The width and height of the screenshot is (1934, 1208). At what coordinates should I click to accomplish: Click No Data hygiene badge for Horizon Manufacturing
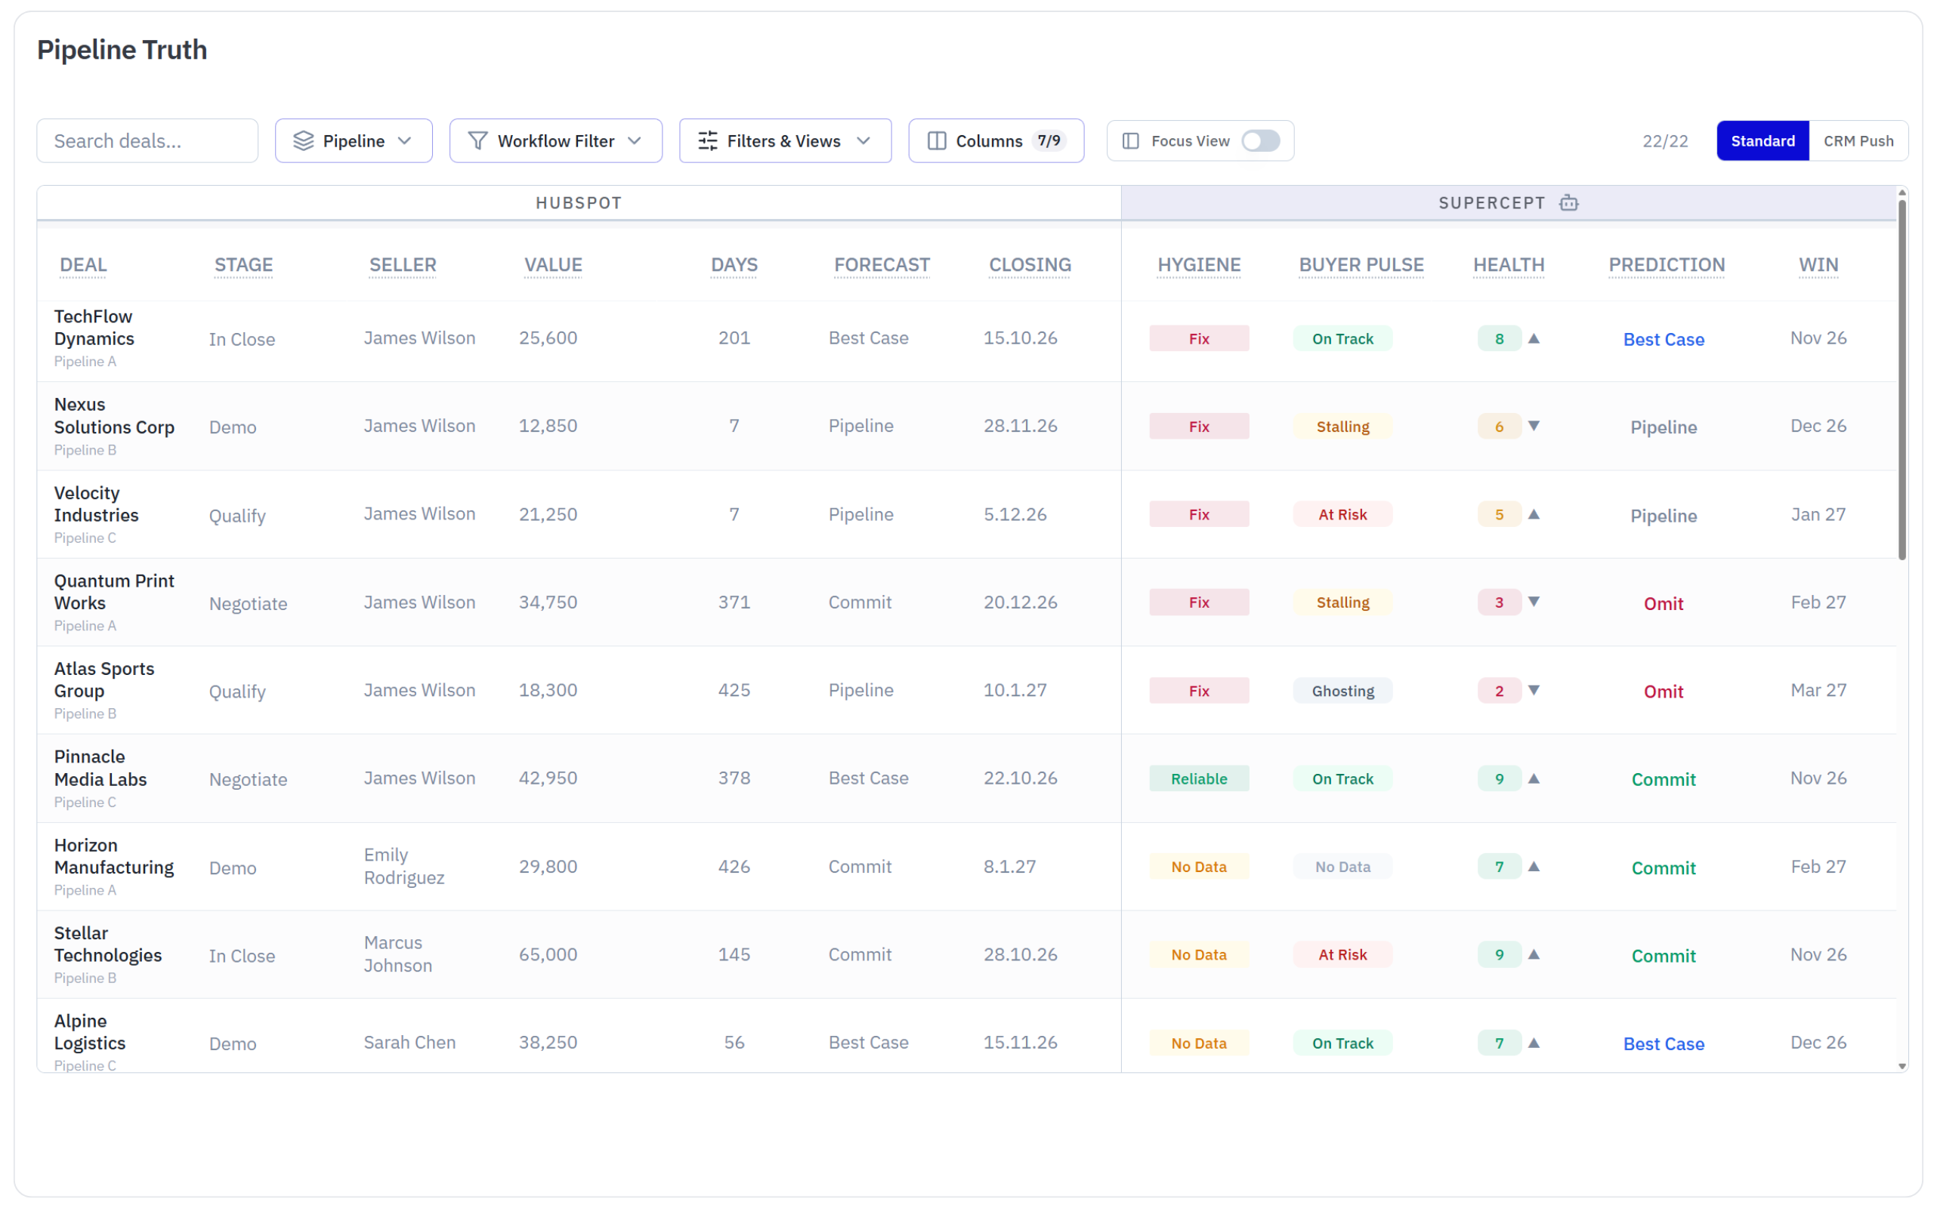pos(1199,866)
